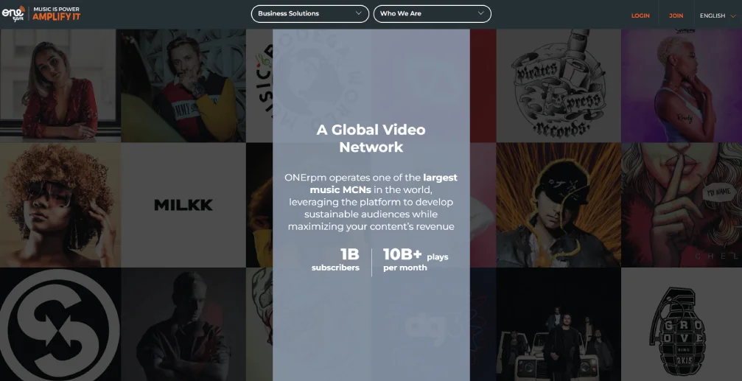Click the JOIN link
This screenshot has width=742, height=381.
point(676,15)
